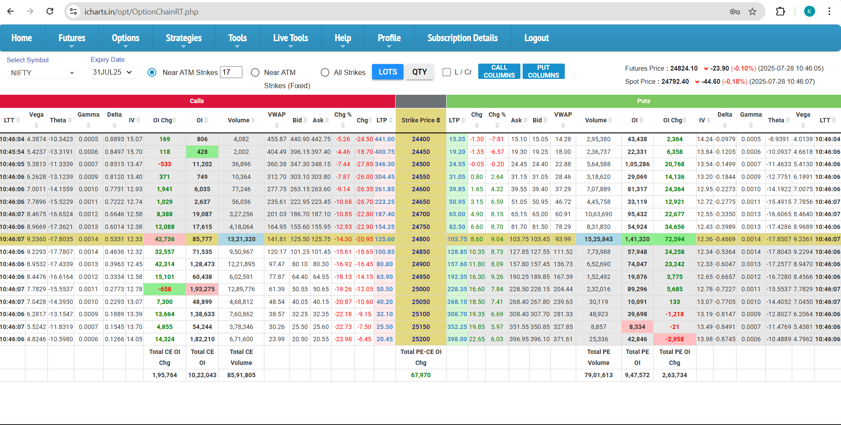Open the site information icon beside URL
This screenshot has height=425, width=841.
pyautogui.click(x=73, y=11)
